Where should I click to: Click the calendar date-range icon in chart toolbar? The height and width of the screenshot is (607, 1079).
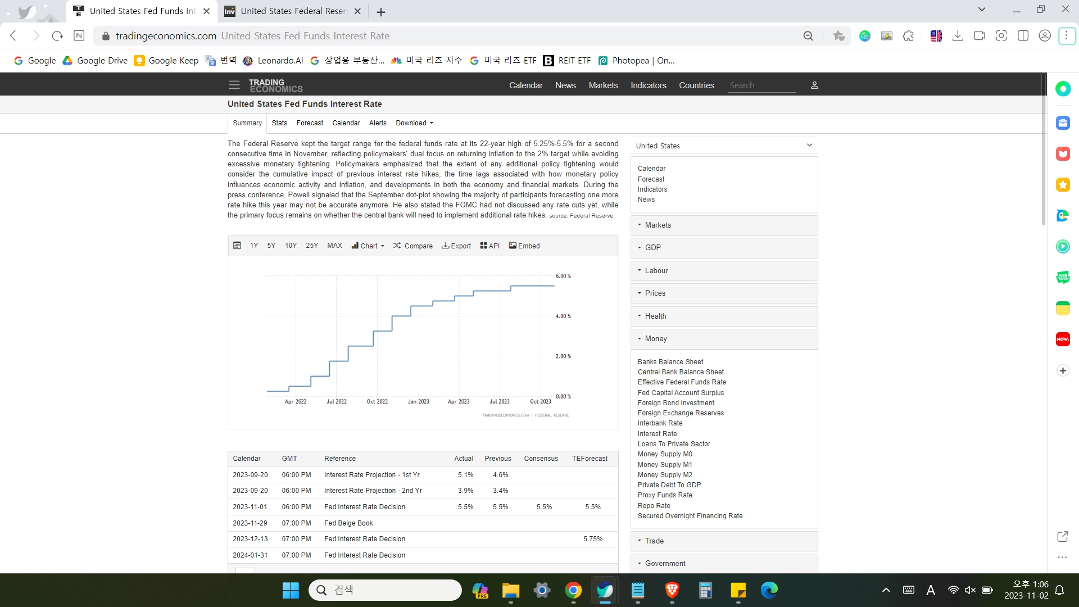coord(237,246)
